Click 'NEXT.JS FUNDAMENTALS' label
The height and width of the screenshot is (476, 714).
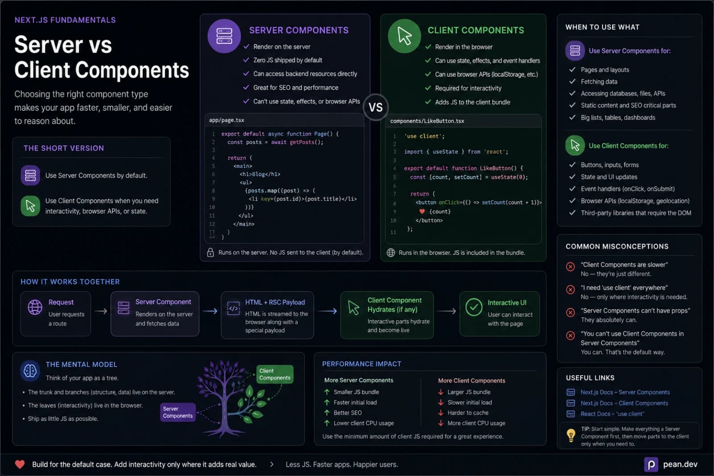(x=65, y=20)
